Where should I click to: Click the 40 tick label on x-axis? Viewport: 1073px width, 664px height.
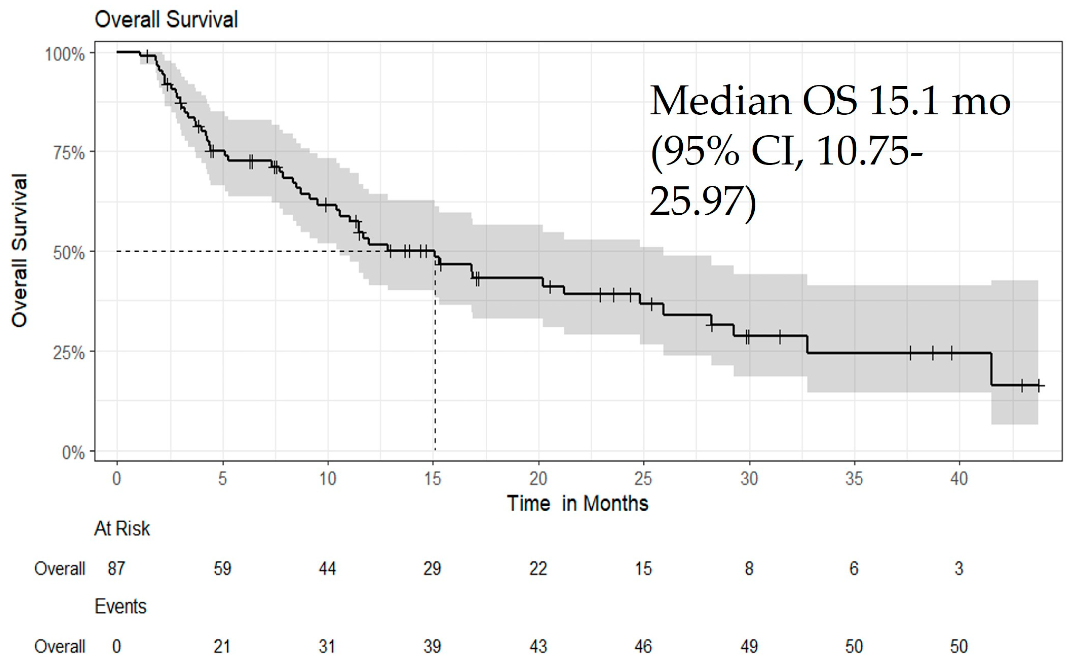click(959, 479)
